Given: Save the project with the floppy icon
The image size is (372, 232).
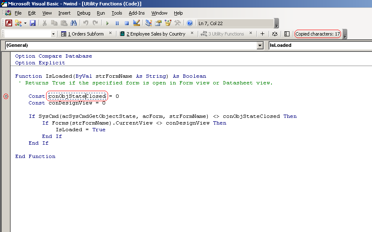Looking at the screenshot, I should [x=33, y=23].
